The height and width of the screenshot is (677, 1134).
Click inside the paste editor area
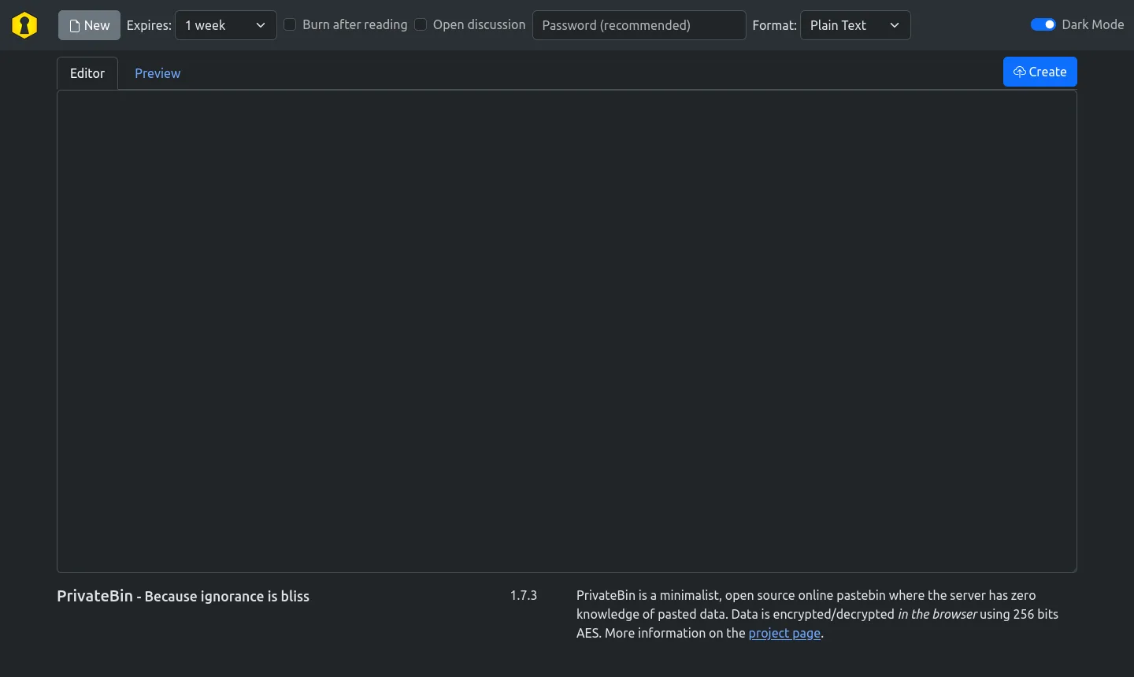pyautogui.click(x=565, y=331)
